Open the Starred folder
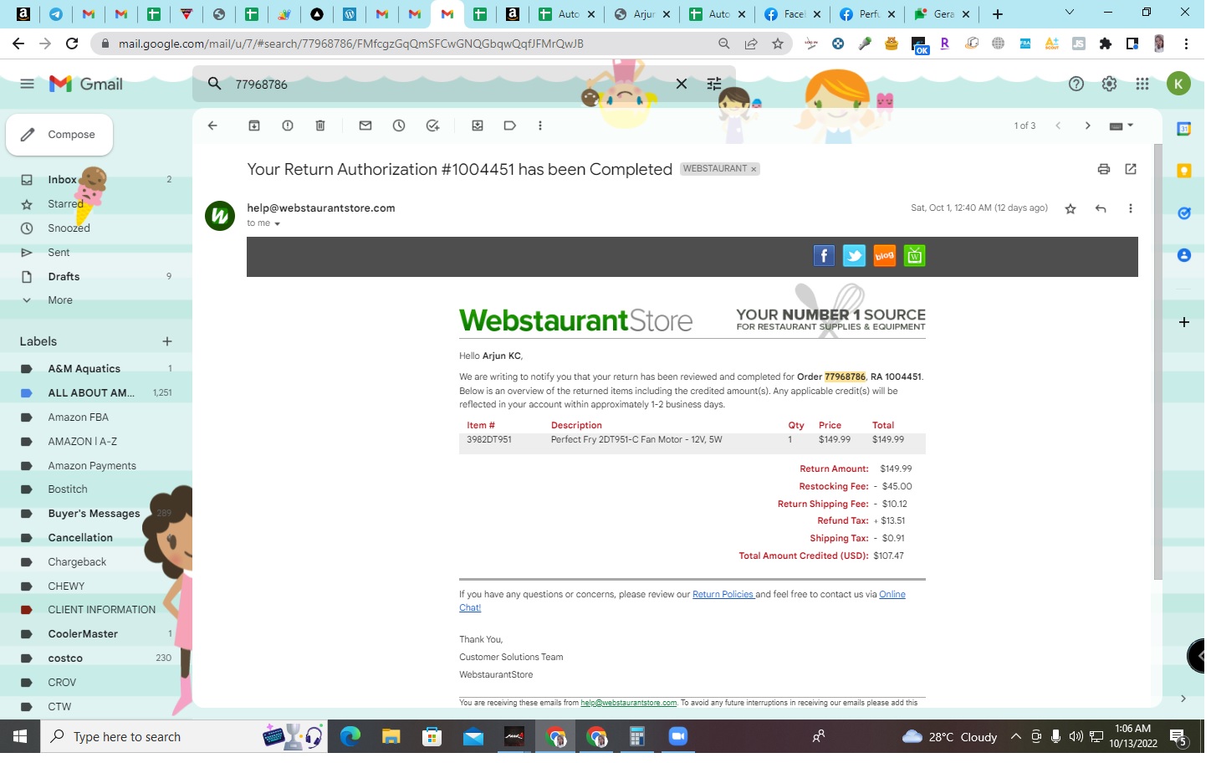1211x763 pixels. (x=65, y=205)
